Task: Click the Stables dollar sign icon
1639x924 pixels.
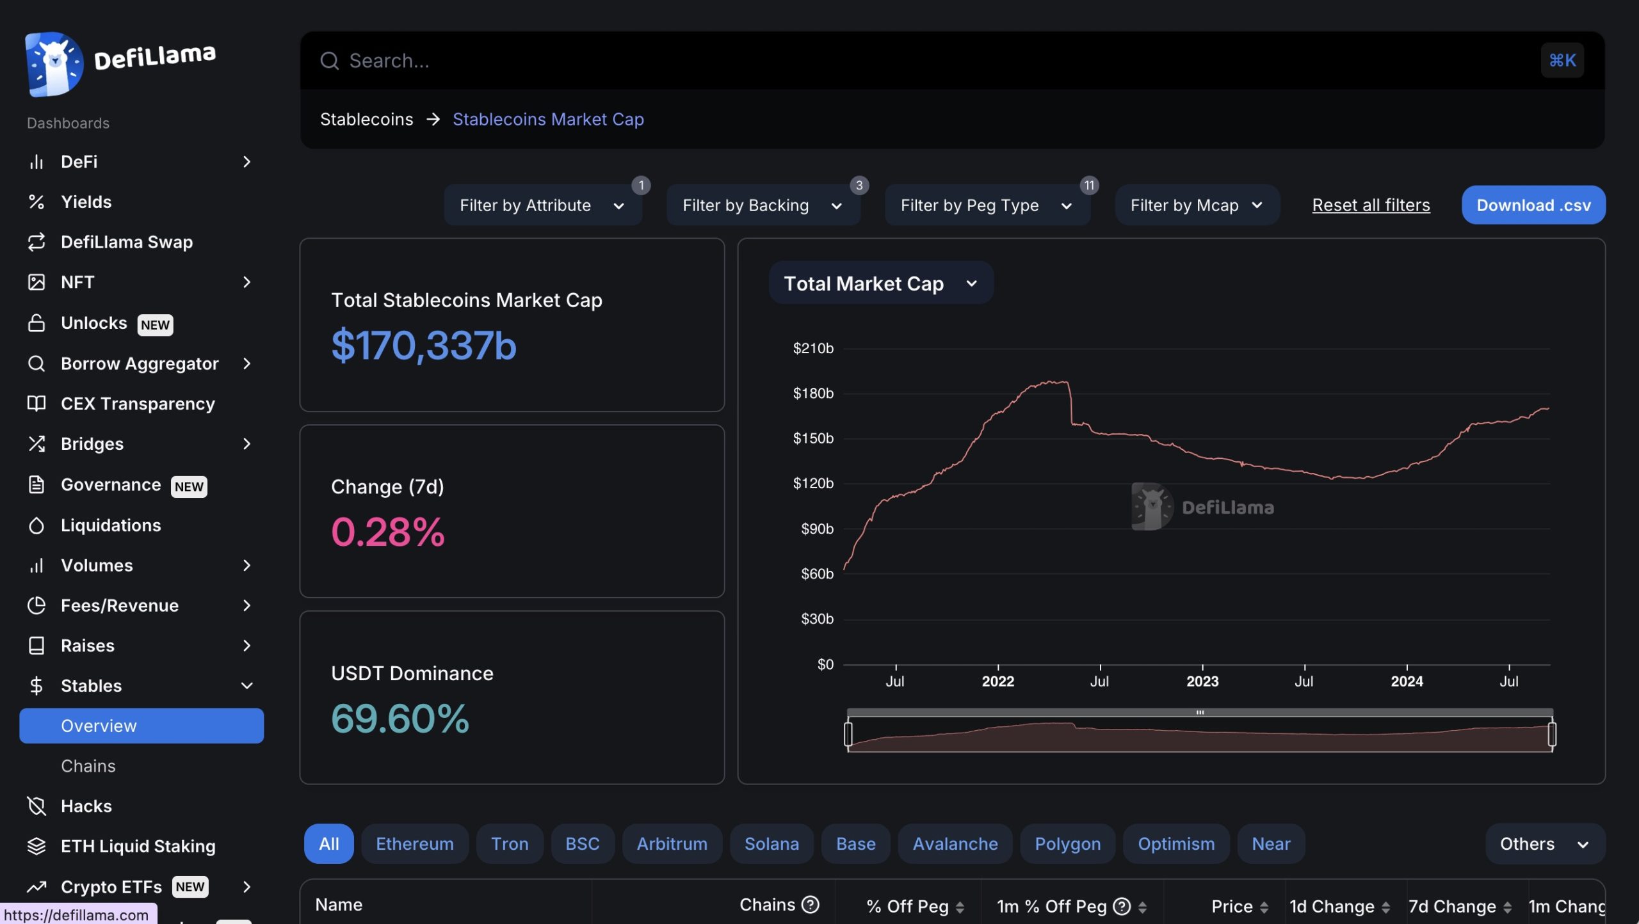Action: click(36, 686)
